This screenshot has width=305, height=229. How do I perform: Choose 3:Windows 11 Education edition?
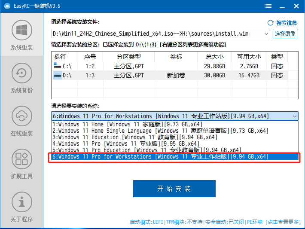pos(175,137)
